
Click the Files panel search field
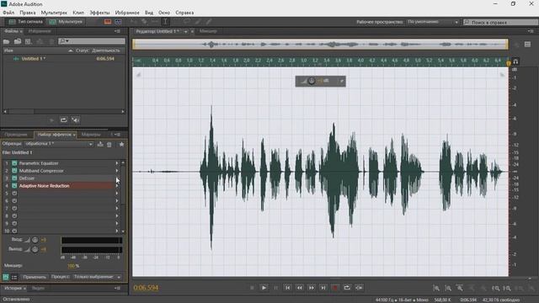(x=92, y=41)
